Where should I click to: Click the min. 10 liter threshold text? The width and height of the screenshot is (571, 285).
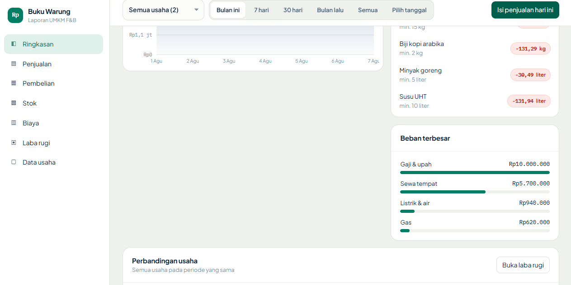point(414,106)
